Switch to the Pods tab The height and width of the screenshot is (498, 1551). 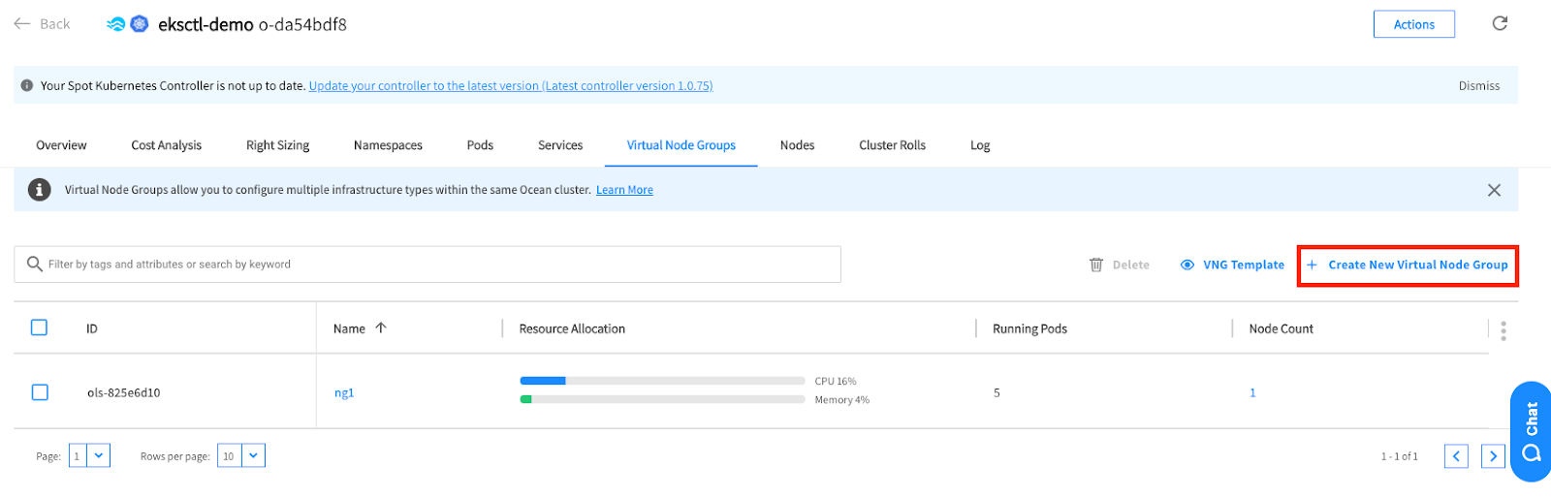tap(480, 145)
